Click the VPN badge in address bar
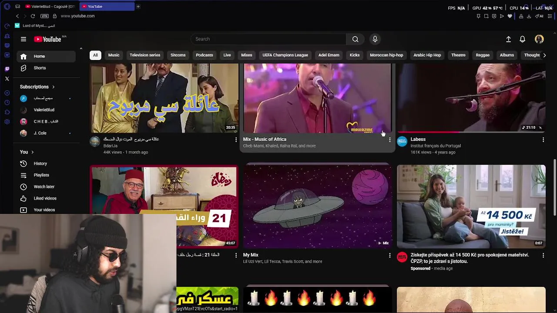Screen dimensions: 557x313 tap(44, 16)
